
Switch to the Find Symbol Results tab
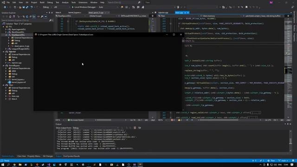click(71, 156)
